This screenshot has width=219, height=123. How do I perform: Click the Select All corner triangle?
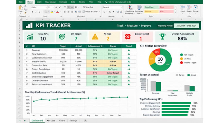pyautogui.click(x=20, y=20)
